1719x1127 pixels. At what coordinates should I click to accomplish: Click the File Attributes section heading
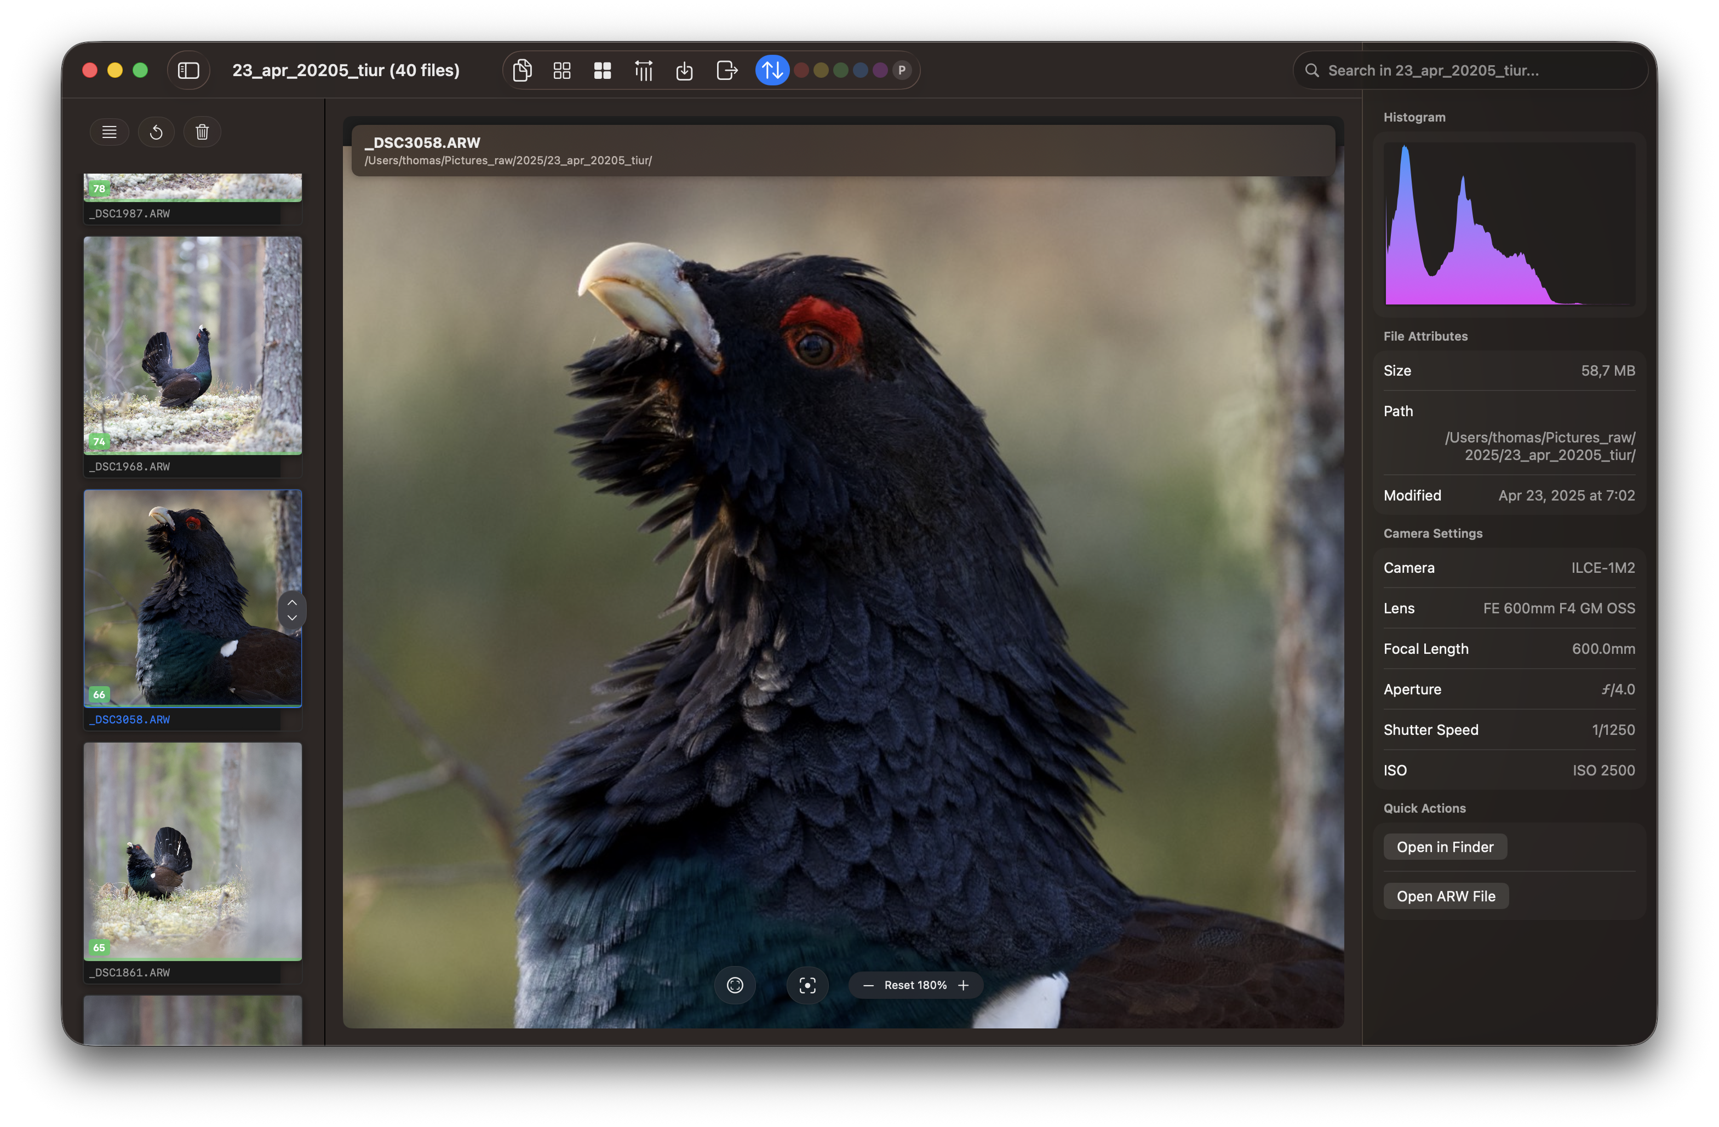pos(1426,336)
